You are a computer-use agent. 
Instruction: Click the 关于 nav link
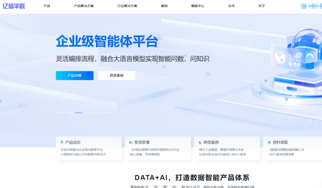point(261,6)
